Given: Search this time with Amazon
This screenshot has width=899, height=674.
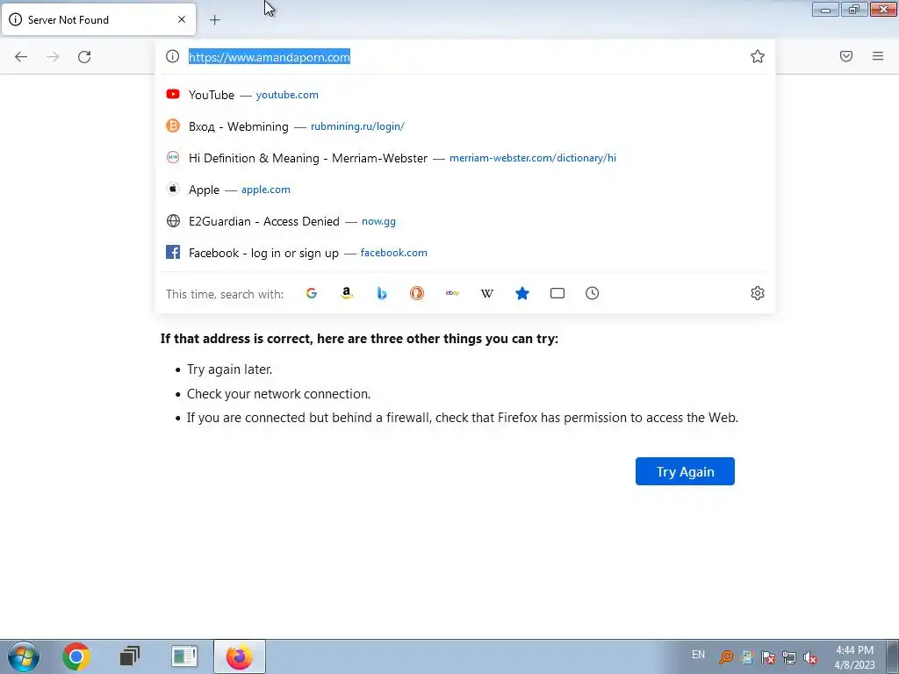Looking at the screenshot, I should coord(346,293).
